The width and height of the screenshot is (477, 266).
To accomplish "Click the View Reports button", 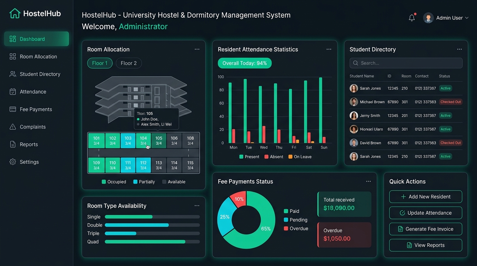I will tap(426, 245).
